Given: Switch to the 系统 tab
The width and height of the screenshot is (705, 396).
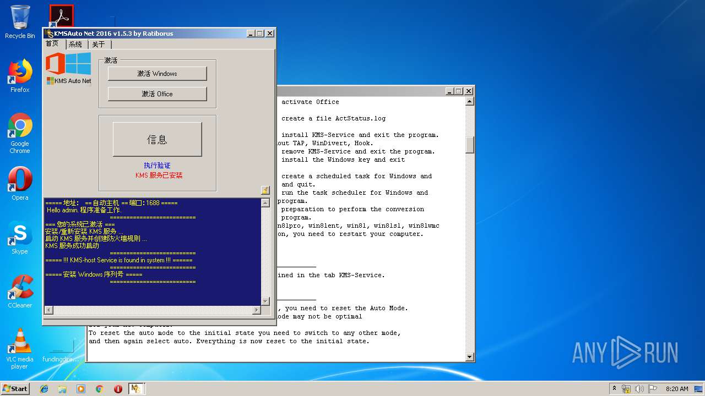Looking at the screenshot, I should pyautogui.click(x=75, y=45).
